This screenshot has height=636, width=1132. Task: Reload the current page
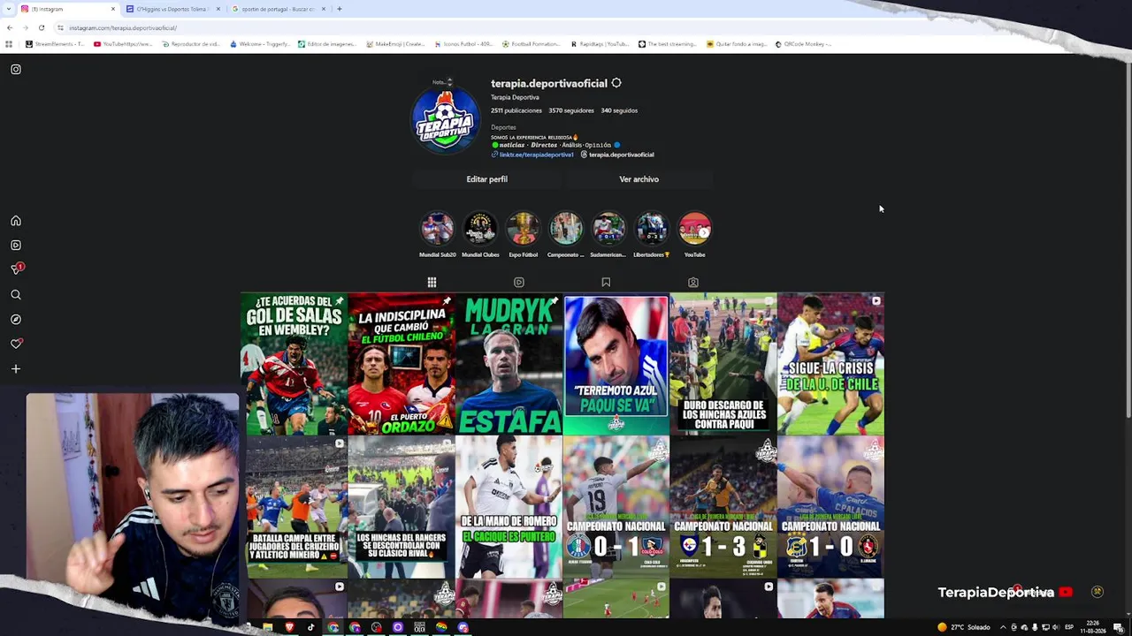[x=41, y=27]
